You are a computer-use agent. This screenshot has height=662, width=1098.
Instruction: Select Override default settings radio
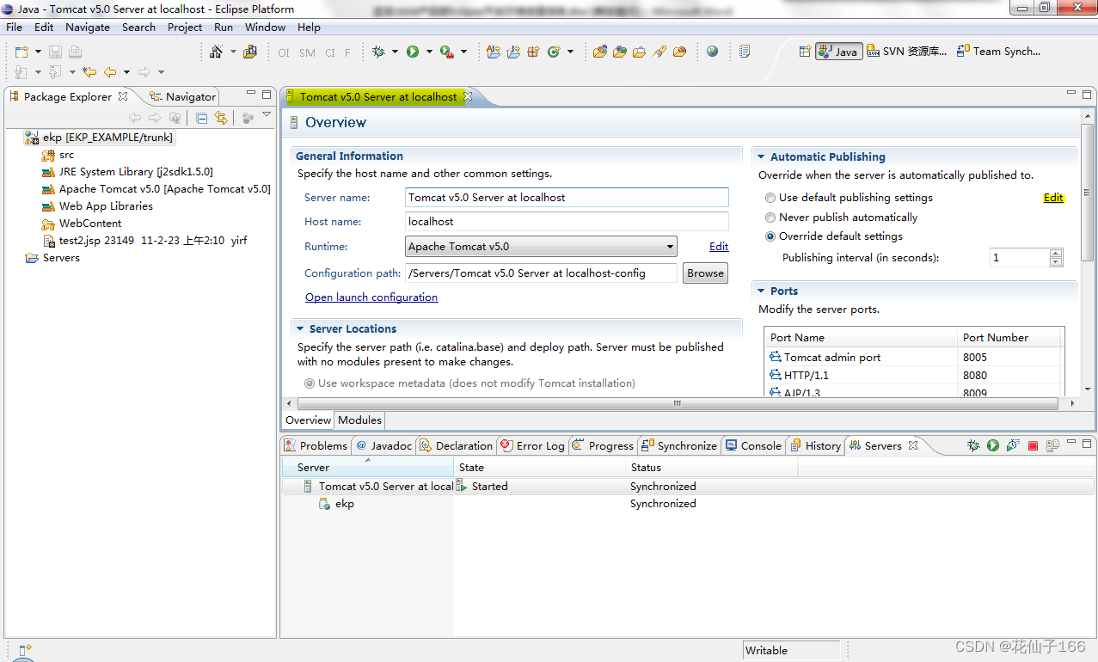(770, 236)
